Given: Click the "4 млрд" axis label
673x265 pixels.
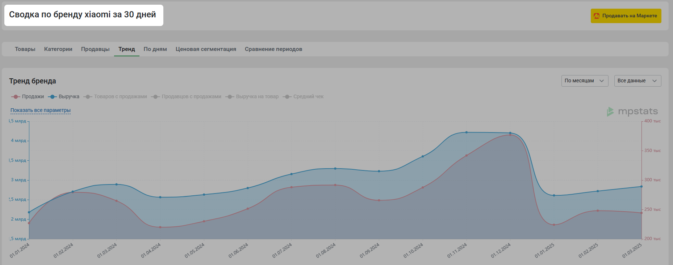Looking at the screenshot, I should (18, 140).
